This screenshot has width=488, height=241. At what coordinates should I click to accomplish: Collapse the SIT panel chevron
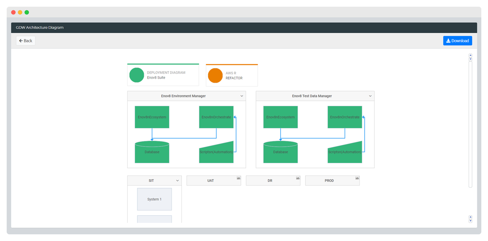tap(177, 181)
